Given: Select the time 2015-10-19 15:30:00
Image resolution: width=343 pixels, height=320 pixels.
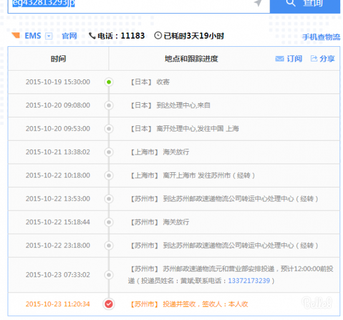Looking at the screenshot, I should click(x=58, y=82).
